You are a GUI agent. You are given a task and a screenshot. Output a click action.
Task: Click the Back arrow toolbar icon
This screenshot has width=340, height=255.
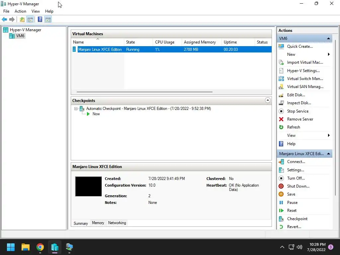[x=4, y=20]
